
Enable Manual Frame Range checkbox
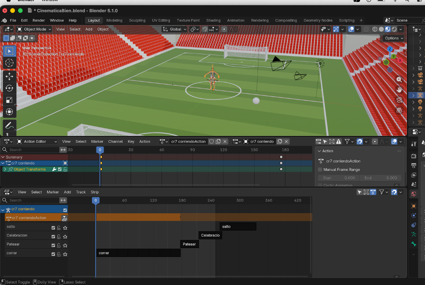tap(320, 169)
